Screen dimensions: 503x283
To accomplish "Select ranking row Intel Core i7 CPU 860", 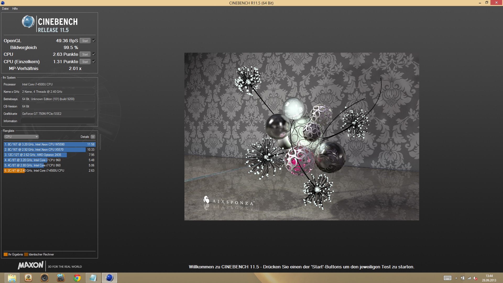I will coord(50,165).
